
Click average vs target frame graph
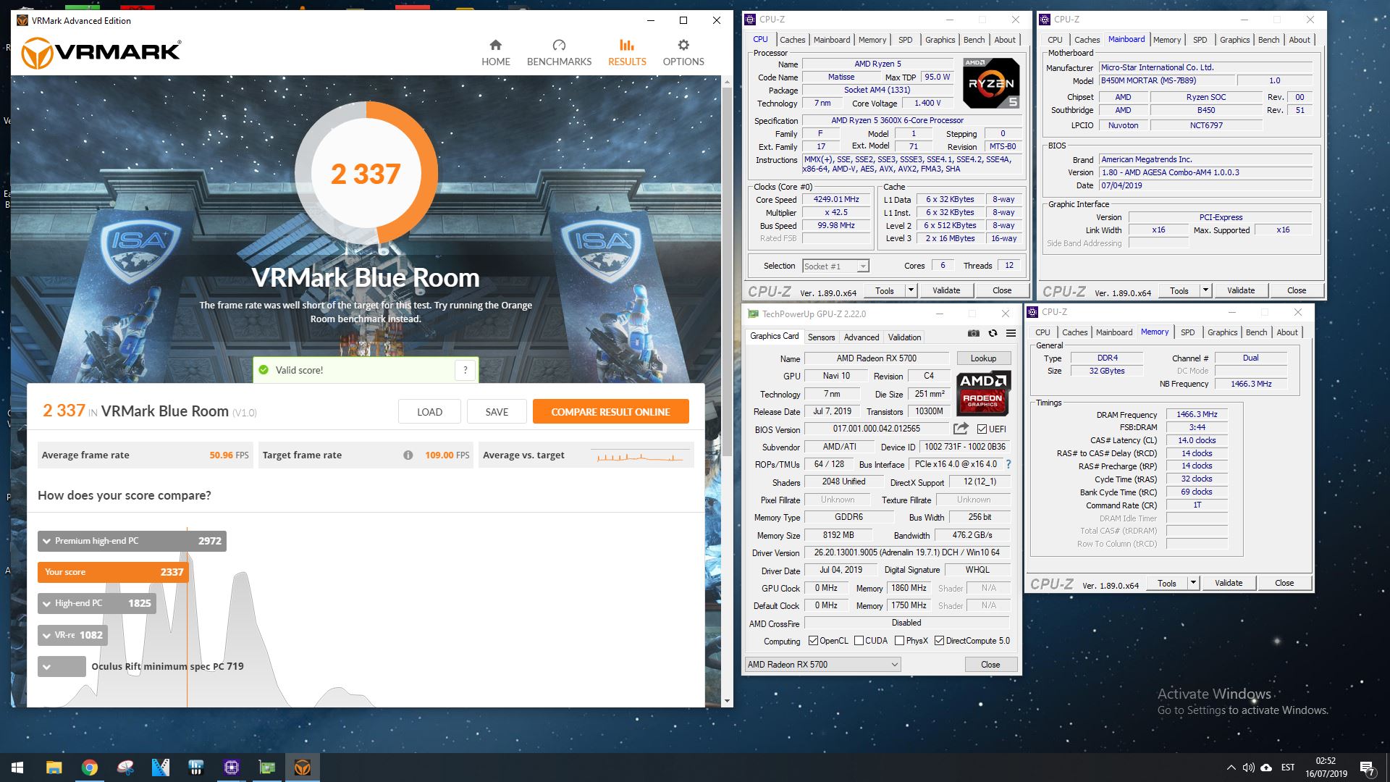(640, 456)
